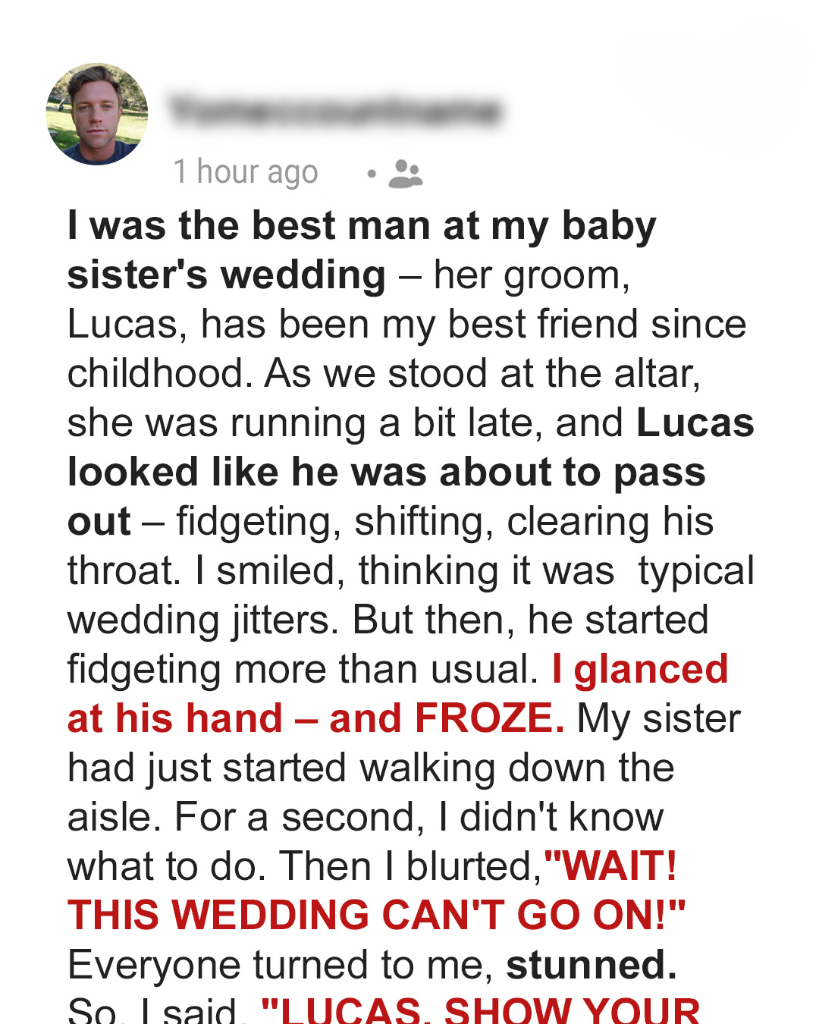819x1024 pixels.
Task: Click red text "I glanced"
Action: pyautogui.click(x=640, y=670)
